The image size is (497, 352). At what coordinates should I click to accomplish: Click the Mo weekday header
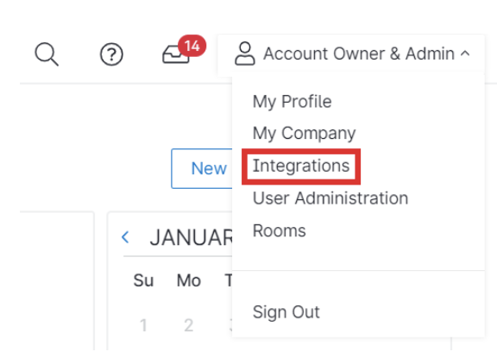[x=189, y=280]
